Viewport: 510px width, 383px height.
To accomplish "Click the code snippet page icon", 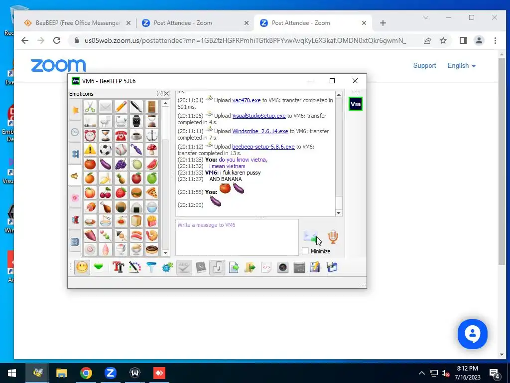I will click(266, 268).
